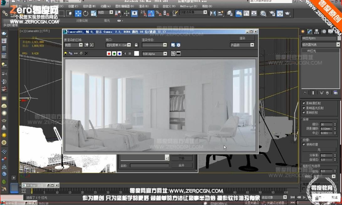This screenshot has height=205, width=342.
Task: Click the 细分 value field
Action: click(326, 124)
